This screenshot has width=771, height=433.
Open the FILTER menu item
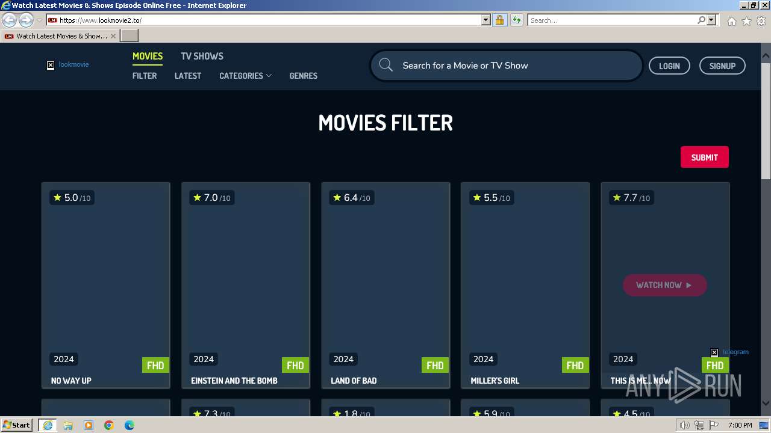pos(145,76)
